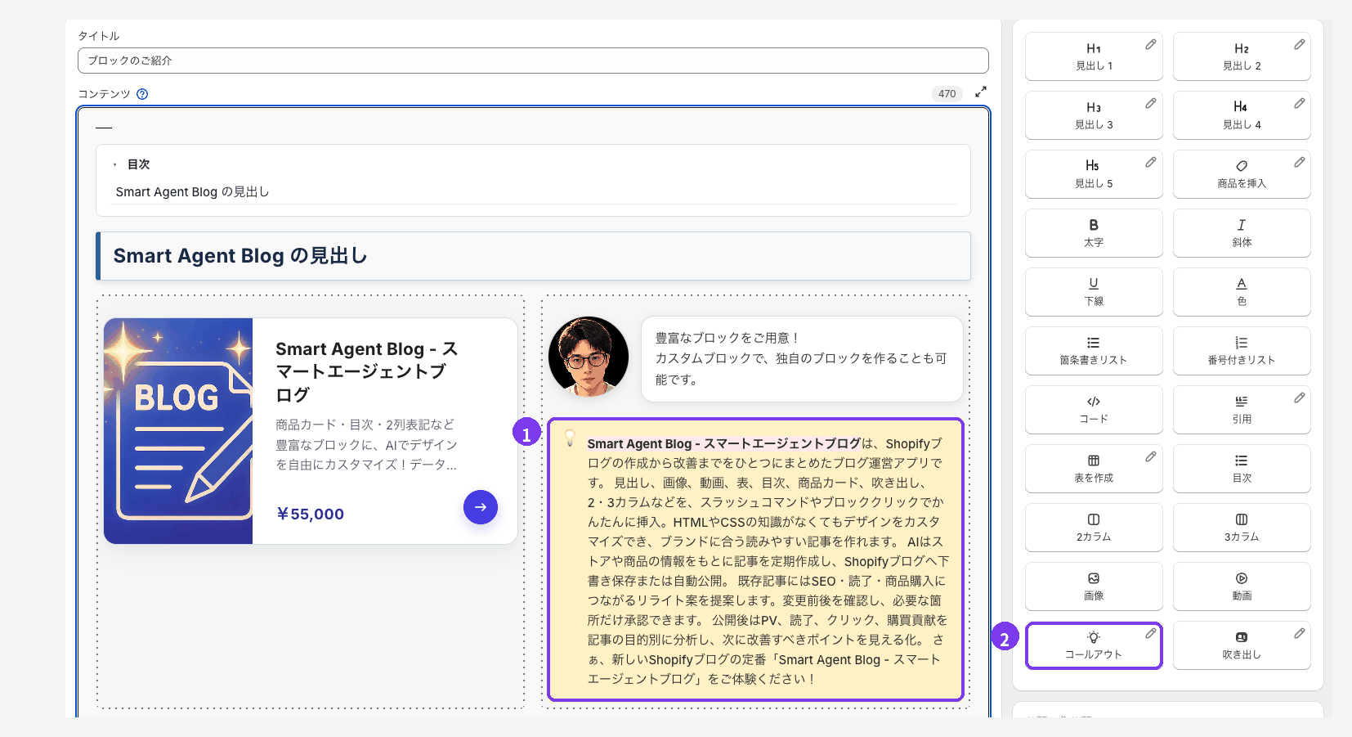Open the 色 text color option
The width and height of the screenshot is (1352, 737).
tap(1242, 292)
